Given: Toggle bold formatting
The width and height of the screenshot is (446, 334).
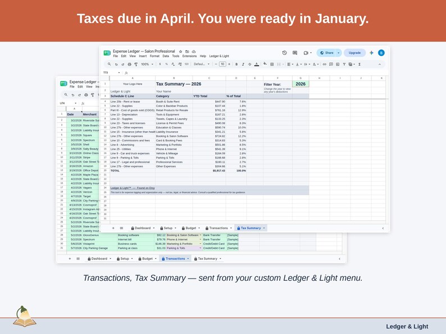Looking at the screenshot, I should 236,64.
